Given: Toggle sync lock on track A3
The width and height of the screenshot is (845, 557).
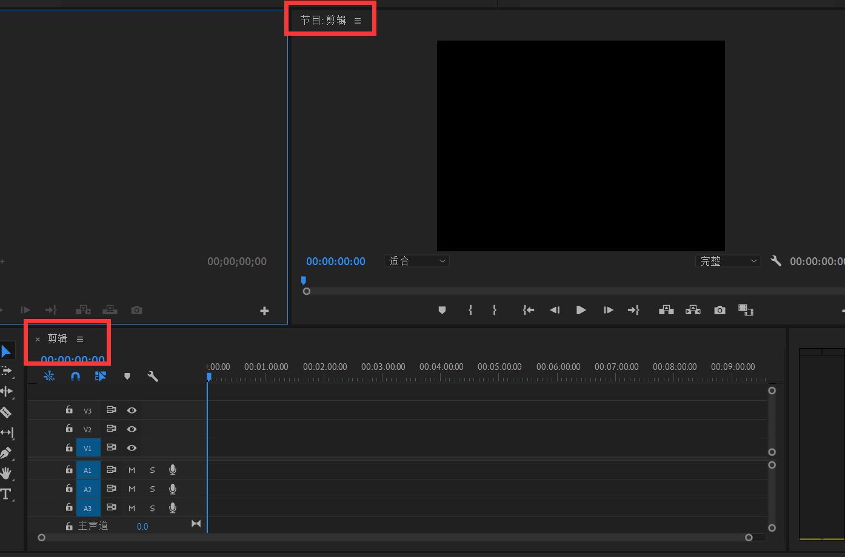Looking at the screenshot, I should [111, 507].
